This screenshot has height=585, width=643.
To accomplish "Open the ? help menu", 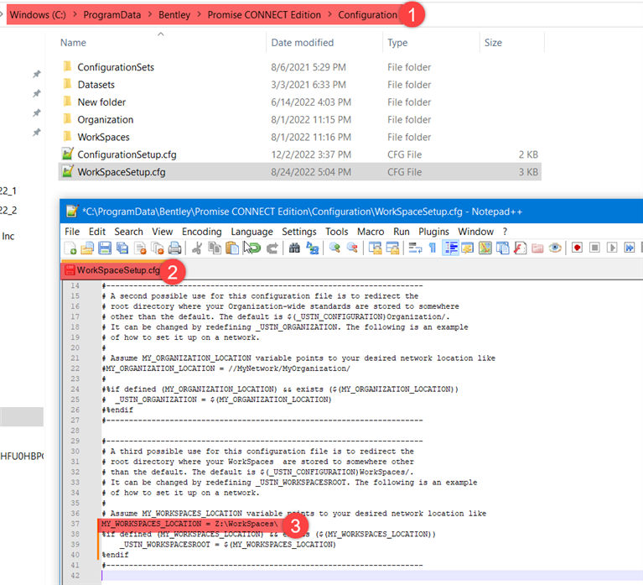I will 505,232.
